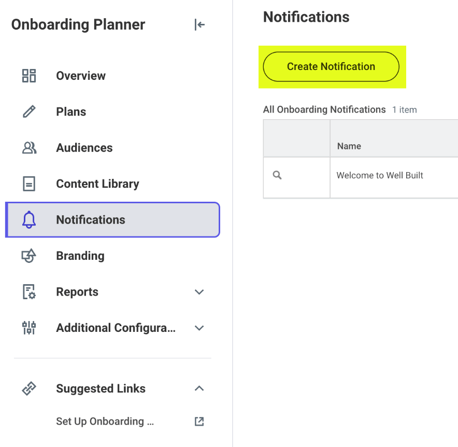458x447 pixels.
Task: Click the Additional Configuration sliders icon
Action: click(x=29, y=328)
